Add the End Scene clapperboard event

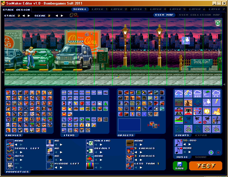188,129
